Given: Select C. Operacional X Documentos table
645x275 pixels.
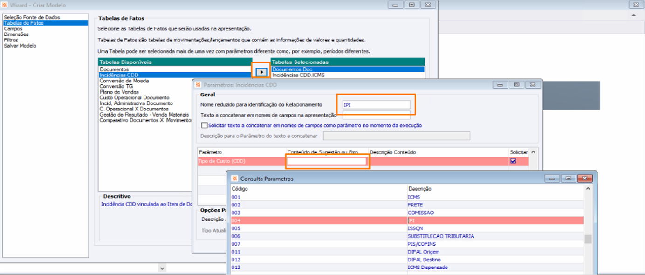Looking at the screenshot, I should pyautogui.click(x=134, y=109).
